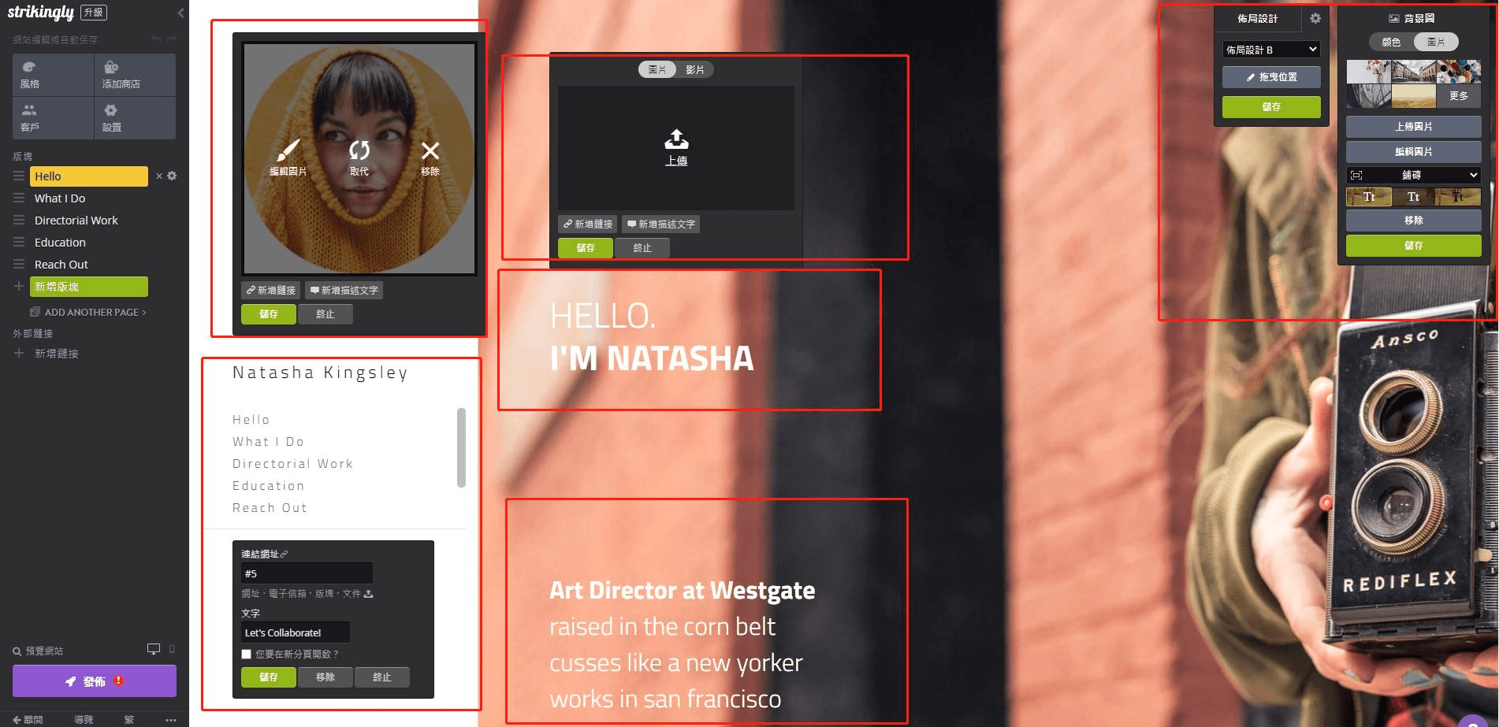The width and height of the screenshot is (1499, 727).
Task: Open the gear icon beside 佈局設計
Action: pos(1315,18)
